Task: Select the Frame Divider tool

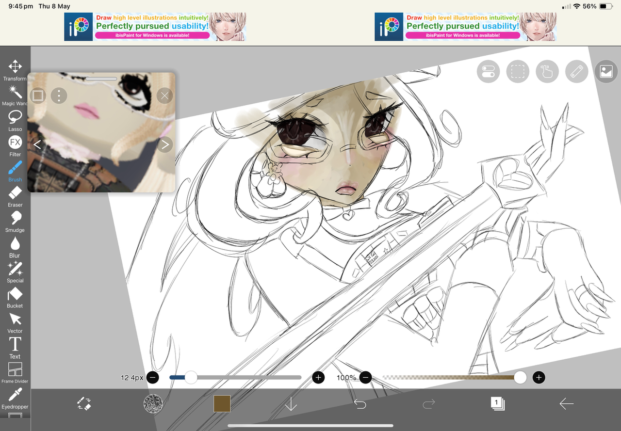Action: 15,373
